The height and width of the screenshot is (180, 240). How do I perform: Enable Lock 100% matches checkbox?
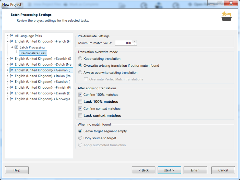(x=80, y=101)
